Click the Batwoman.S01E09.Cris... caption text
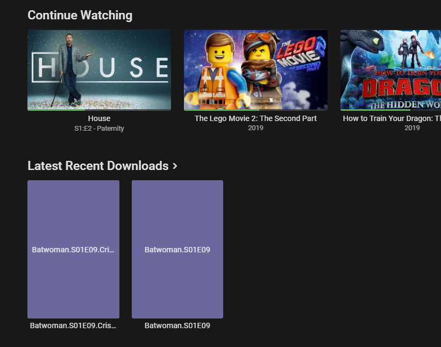 [73, 325]
